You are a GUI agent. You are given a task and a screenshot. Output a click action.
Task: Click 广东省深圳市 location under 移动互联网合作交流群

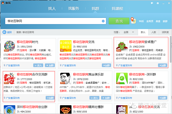[13, 98]
